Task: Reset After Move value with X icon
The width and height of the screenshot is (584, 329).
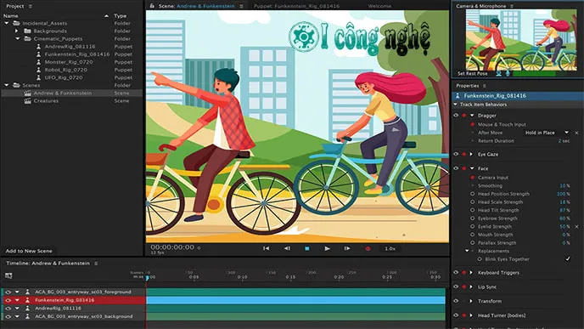Action: pyautogui.click(x=576, y=133)
